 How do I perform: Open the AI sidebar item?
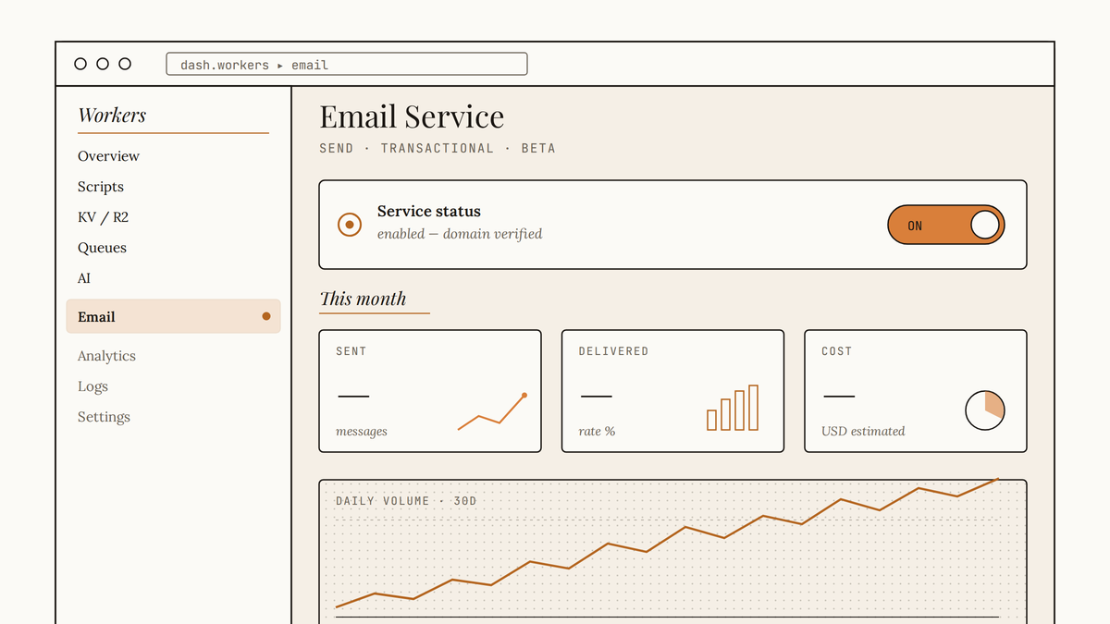[84, 278]
